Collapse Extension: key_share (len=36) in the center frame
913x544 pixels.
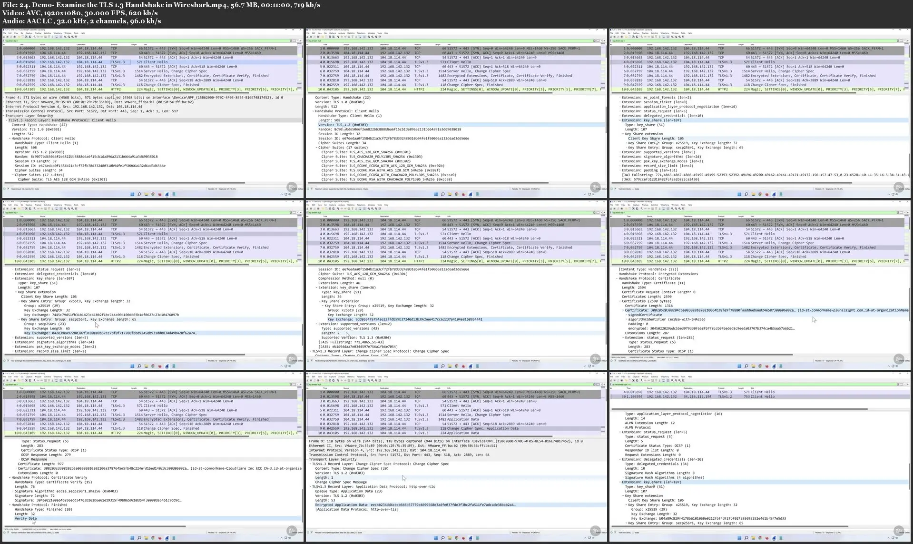click(316, 288)
